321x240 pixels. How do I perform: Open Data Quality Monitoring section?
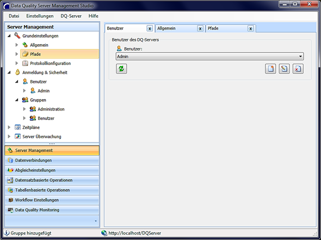click(x=52, y=210)
